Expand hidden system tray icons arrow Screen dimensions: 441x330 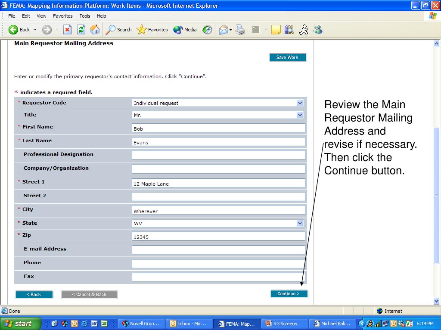362,324
